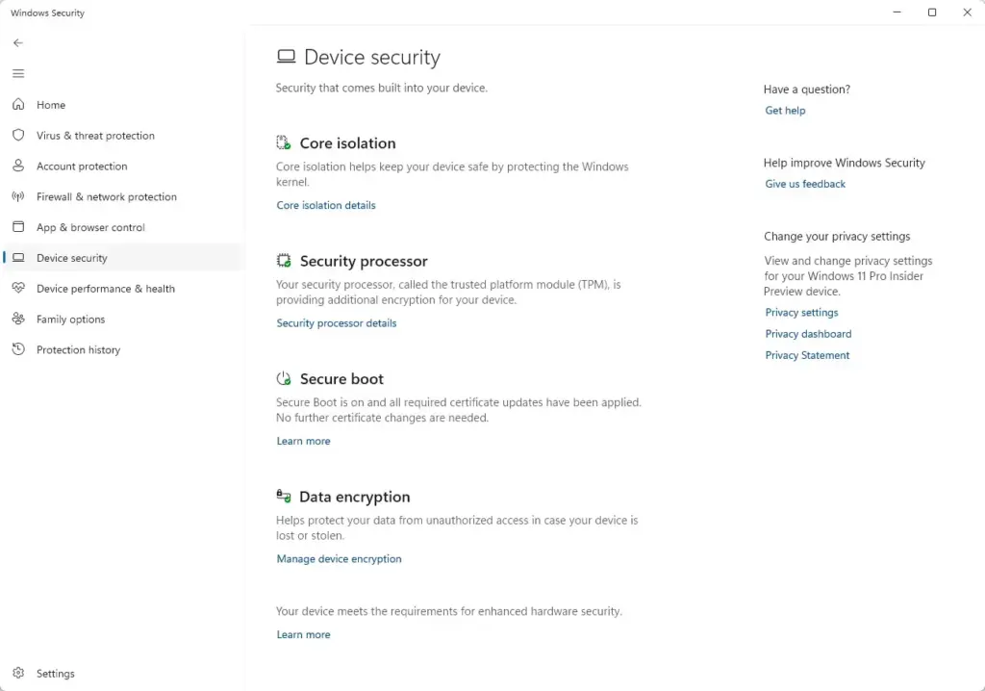Click the App & browser control window icon
Viewport: 985px width, 691px height.
coord(18,227)
